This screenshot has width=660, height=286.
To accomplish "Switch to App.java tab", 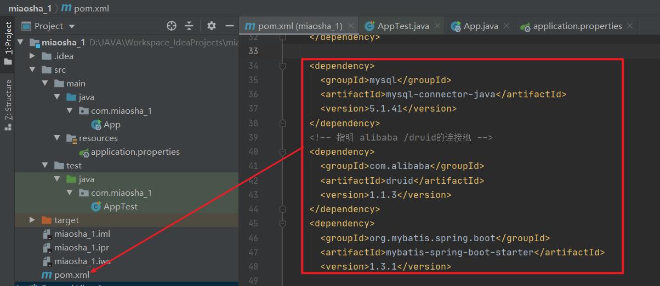I will [x=475, y=26].
